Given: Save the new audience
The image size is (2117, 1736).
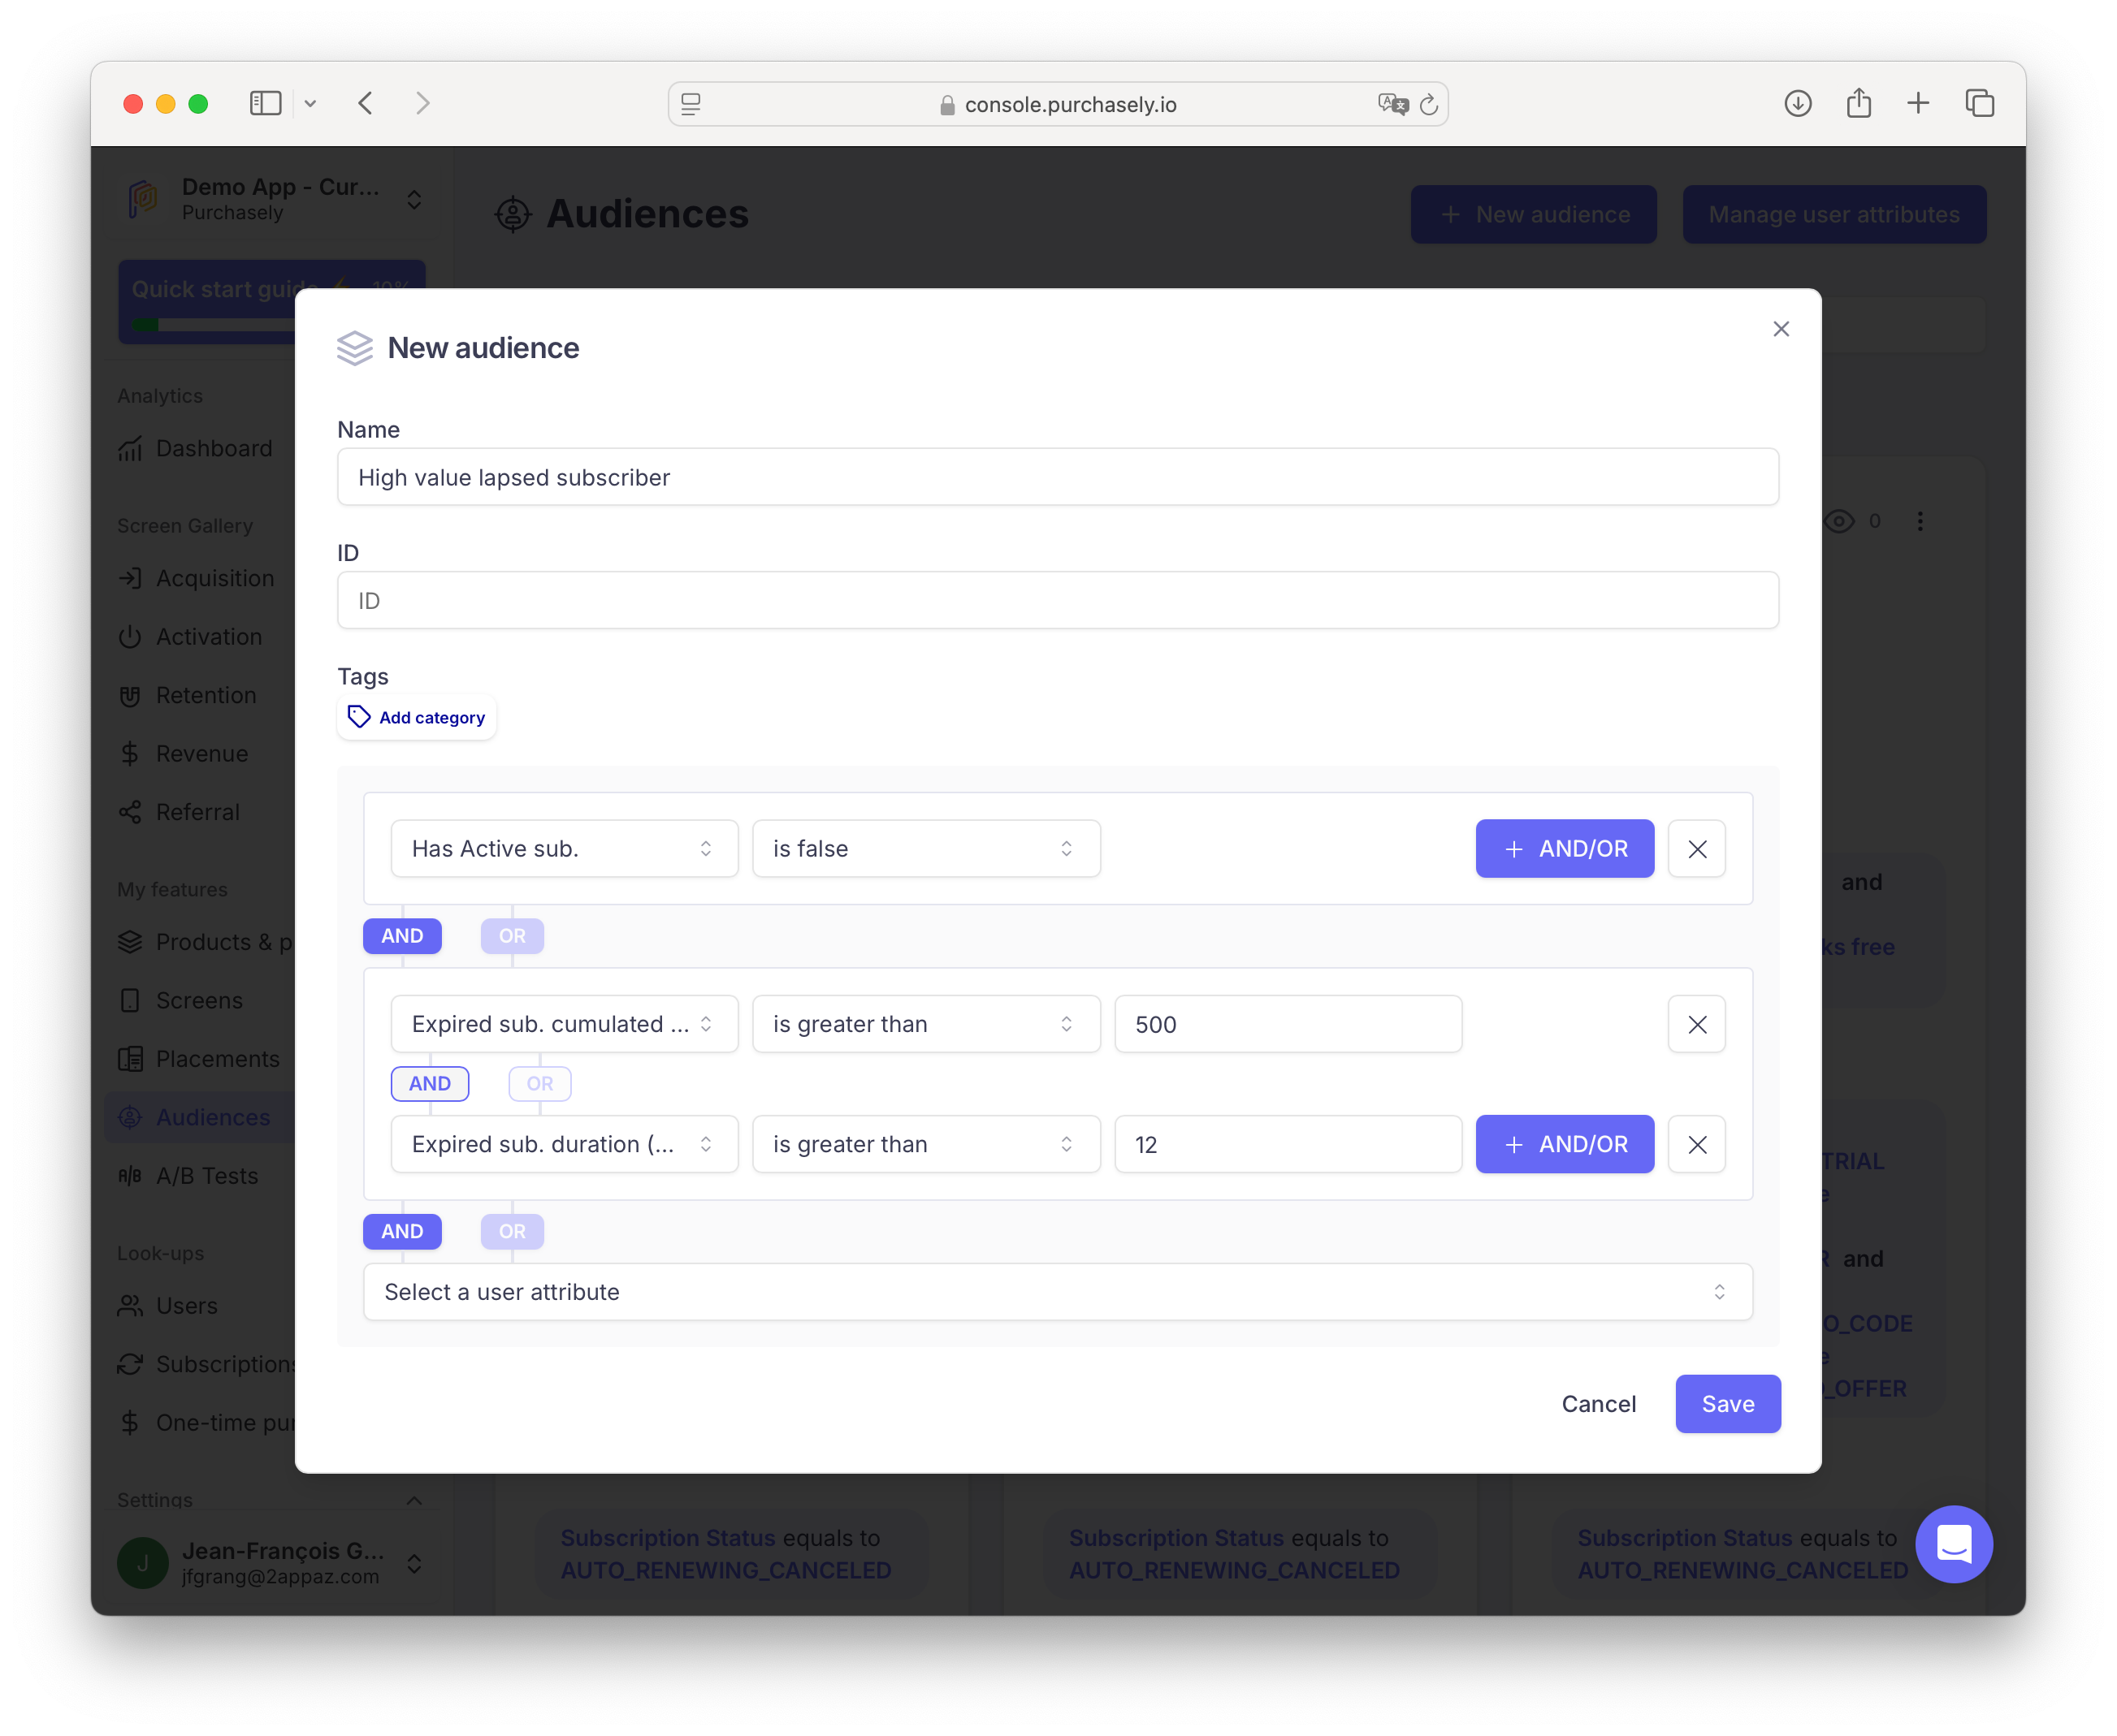Looking at the screenshot, I should click(1727, 1403).
